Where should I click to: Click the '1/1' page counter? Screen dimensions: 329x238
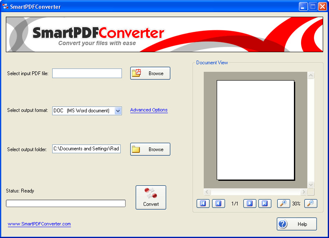click(x=235, y=204)
